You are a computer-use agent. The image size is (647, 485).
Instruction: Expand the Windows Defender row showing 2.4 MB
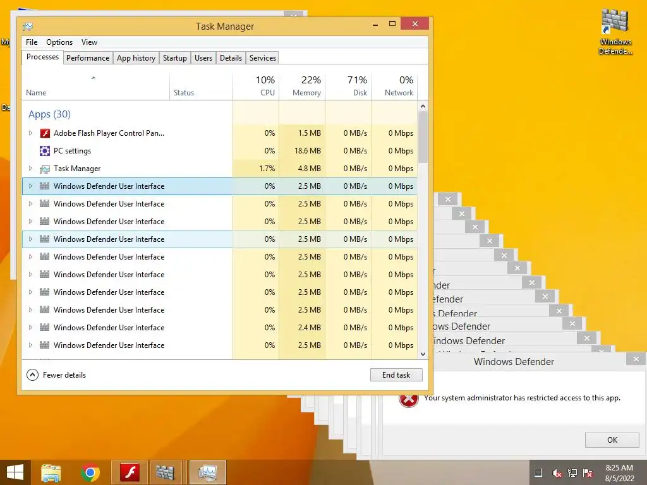pyautogui.click(x=30, y=328)
